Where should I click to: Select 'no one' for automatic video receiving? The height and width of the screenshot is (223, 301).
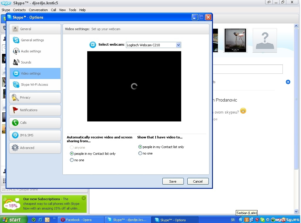click(72, 160)
